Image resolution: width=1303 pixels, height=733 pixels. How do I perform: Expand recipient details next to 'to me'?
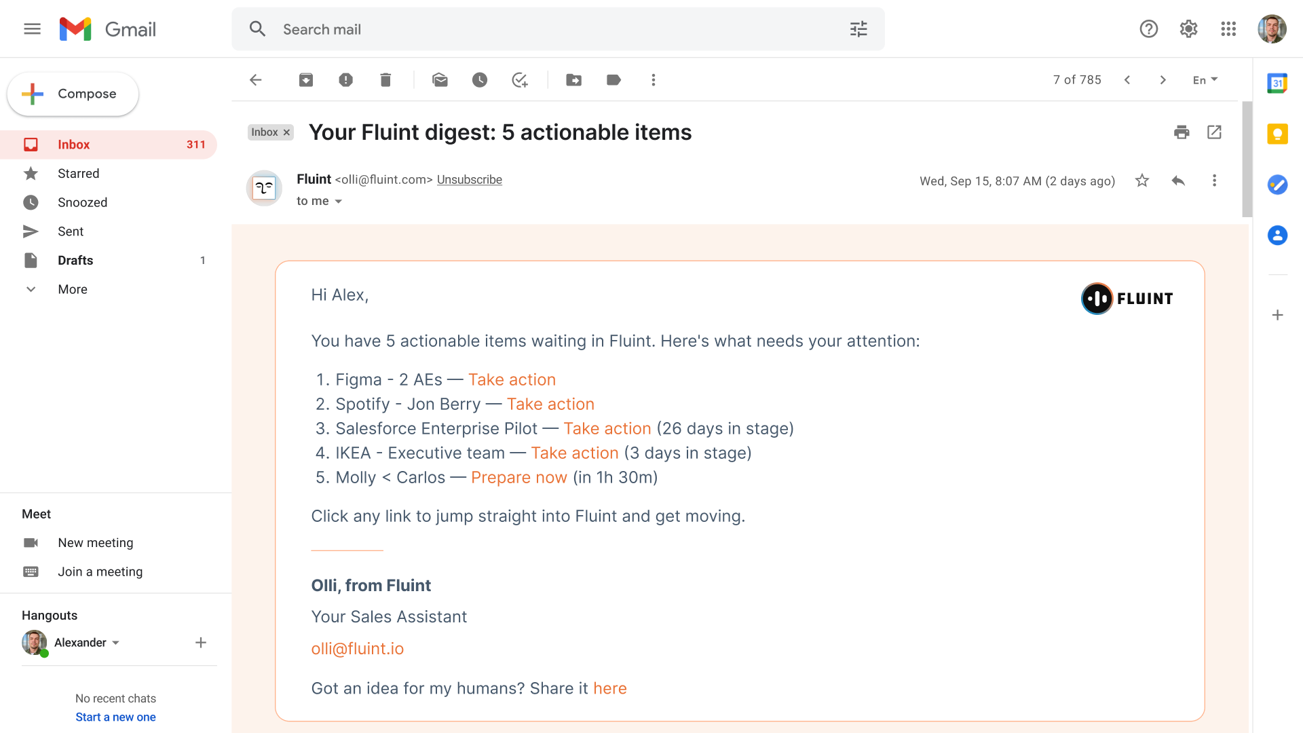click(338, 202)
